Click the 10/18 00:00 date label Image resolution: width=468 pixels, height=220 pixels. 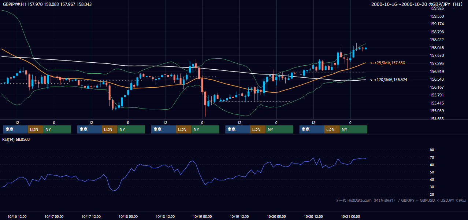click(128, 216)
